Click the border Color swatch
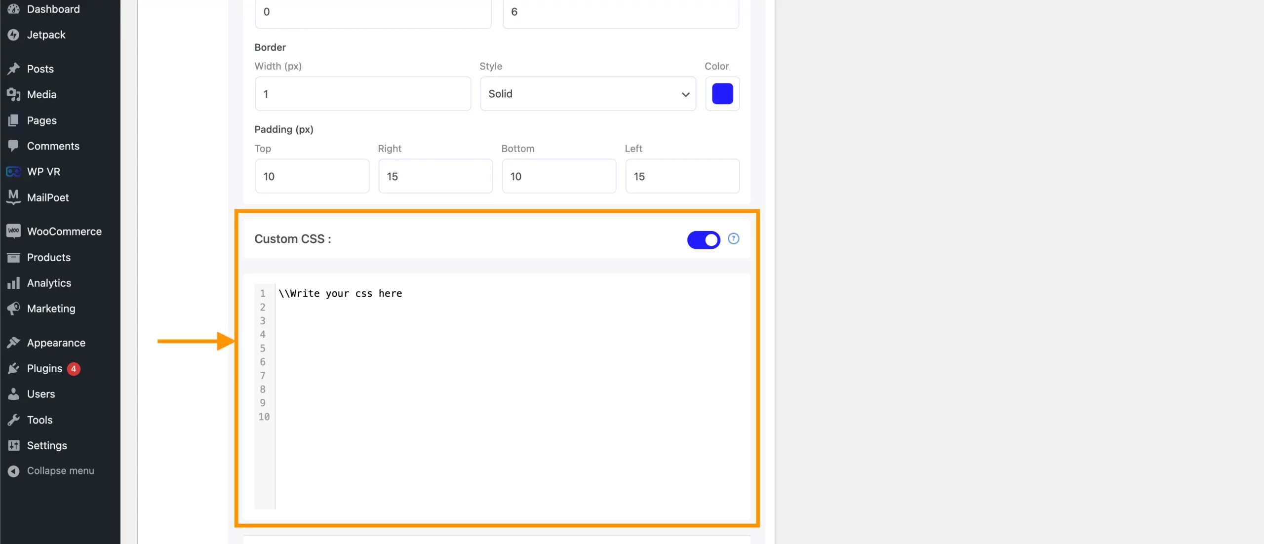This screenshot has width=1264, height=544. [722, 93]
